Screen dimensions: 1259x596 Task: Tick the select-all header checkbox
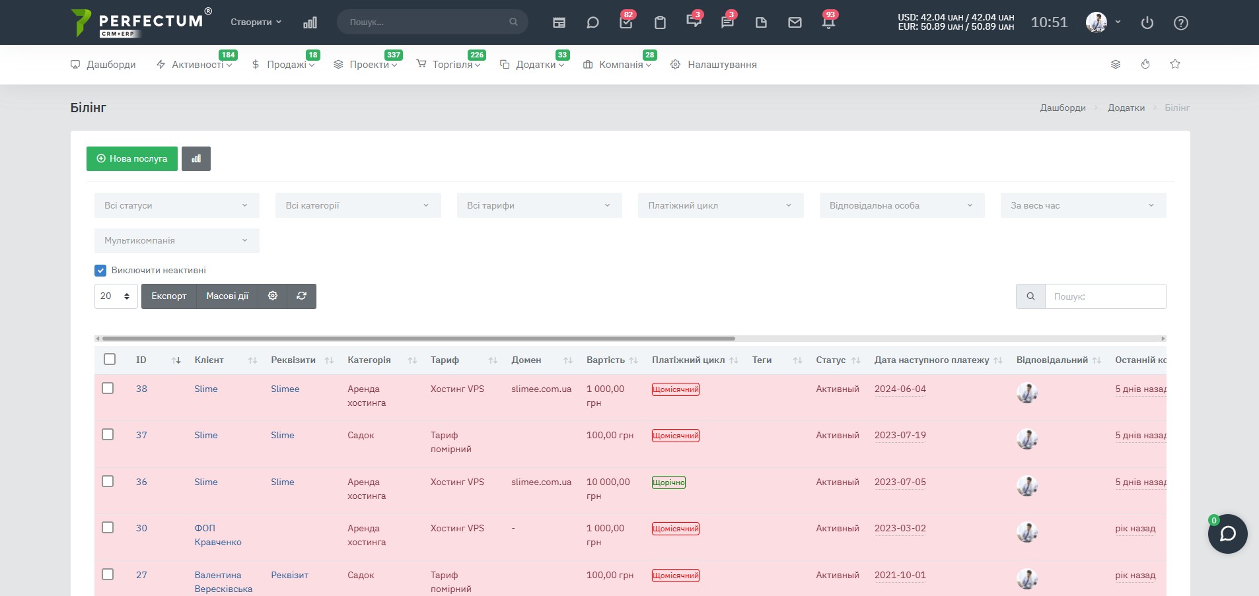110,359
